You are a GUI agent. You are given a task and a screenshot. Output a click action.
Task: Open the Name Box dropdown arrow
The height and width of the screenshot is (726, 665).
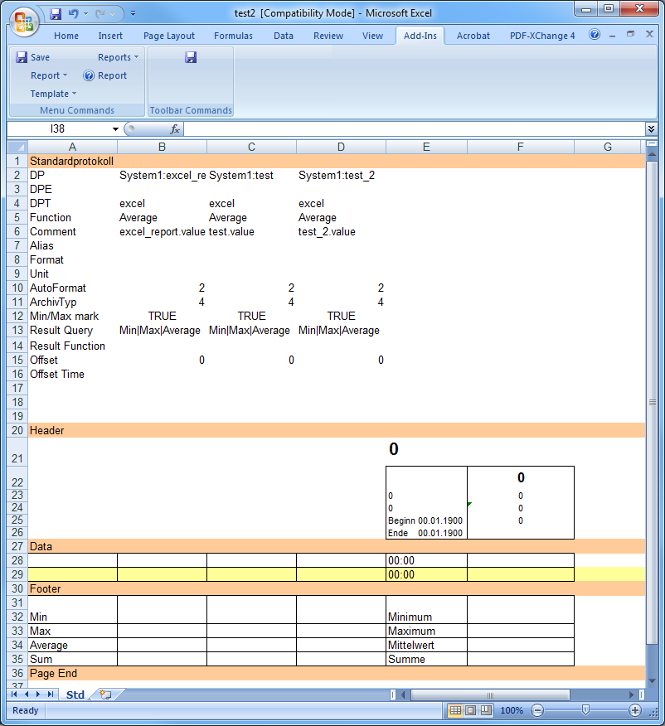point(115,129)
